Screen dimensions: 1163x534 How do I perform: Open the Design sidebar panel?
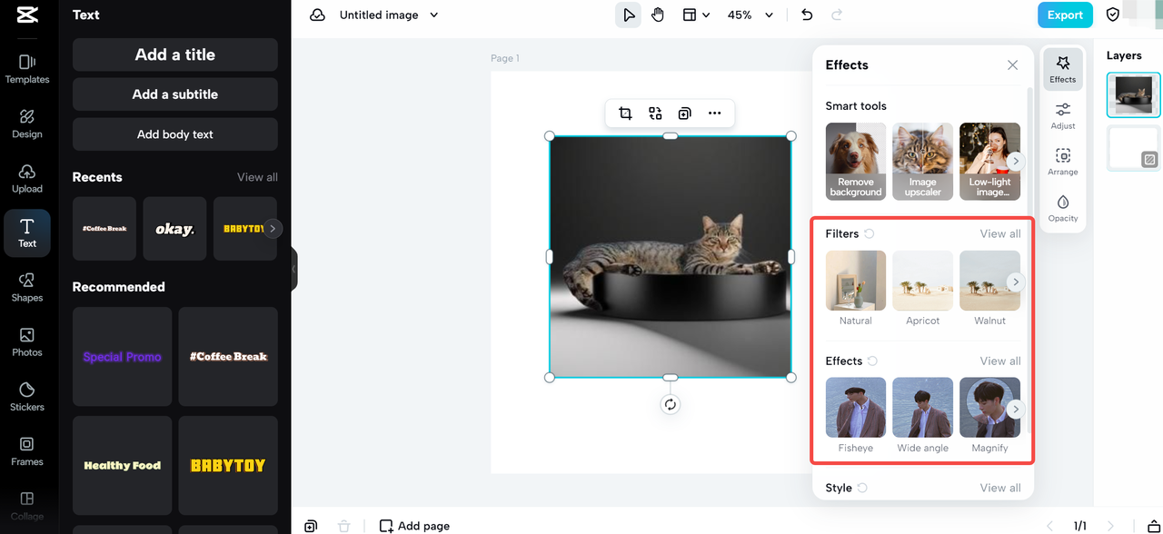(x=27, y=124)
